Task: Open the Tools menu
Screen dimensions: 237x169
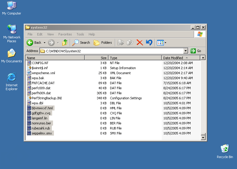Action: click(x=80, y=34)
